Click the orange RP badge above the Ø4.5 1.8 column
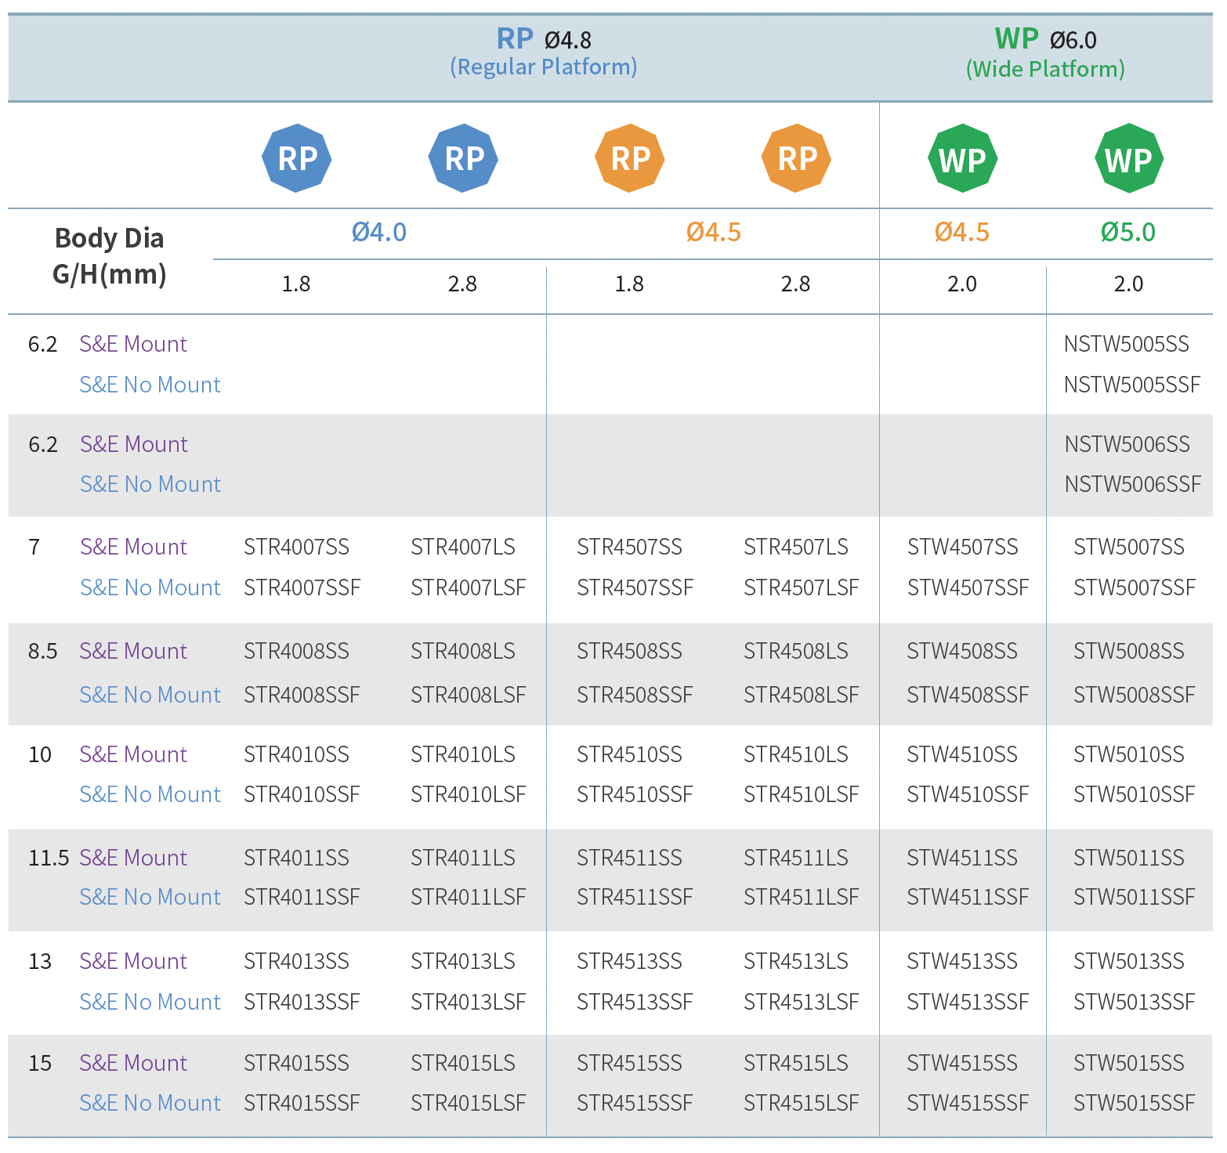 [x=630, y=158]
